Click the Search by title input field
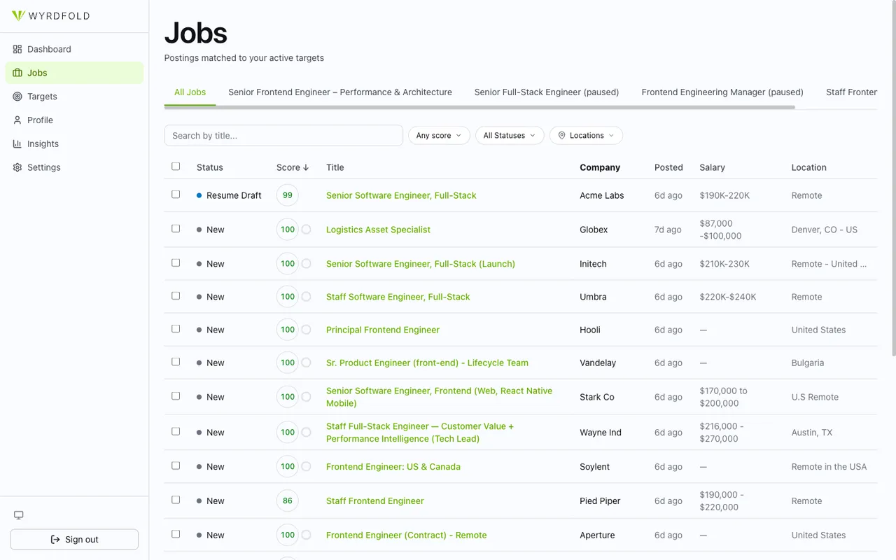This screenshot has height=560, width=896. pos(283,136)
